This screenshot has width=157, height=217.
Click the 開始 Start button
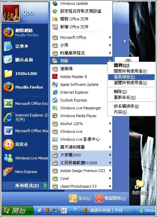[17, 211]
